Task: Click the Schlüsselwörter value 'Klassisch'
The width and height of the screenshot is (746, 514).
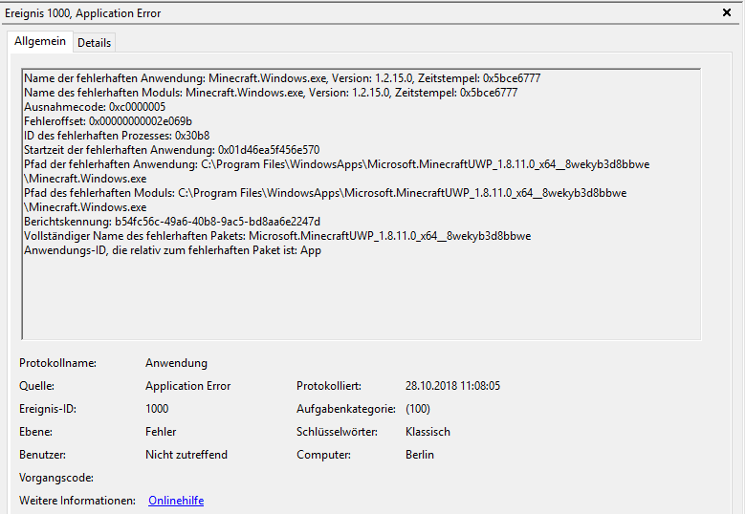Action: tap(428, 432)
